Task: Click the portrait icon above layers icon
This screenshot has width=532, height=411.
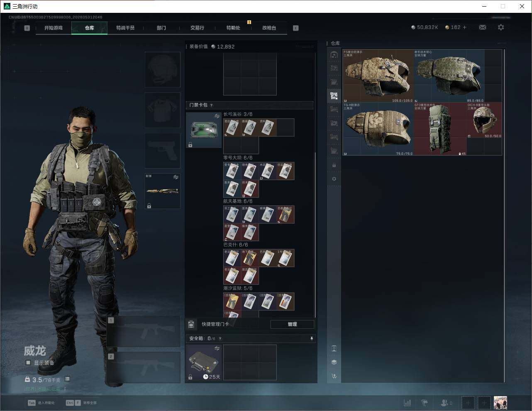Action: 334,348
